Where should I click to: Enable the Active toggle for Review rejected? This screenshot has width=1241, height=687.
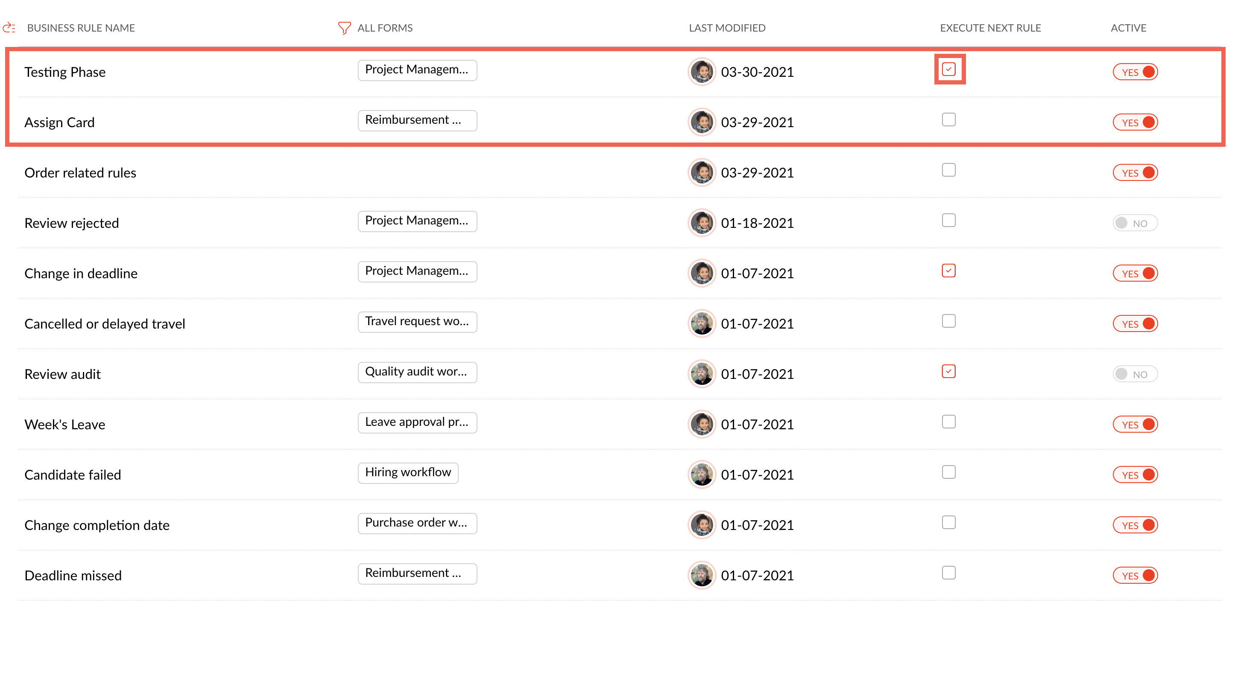pos(1135,223)
